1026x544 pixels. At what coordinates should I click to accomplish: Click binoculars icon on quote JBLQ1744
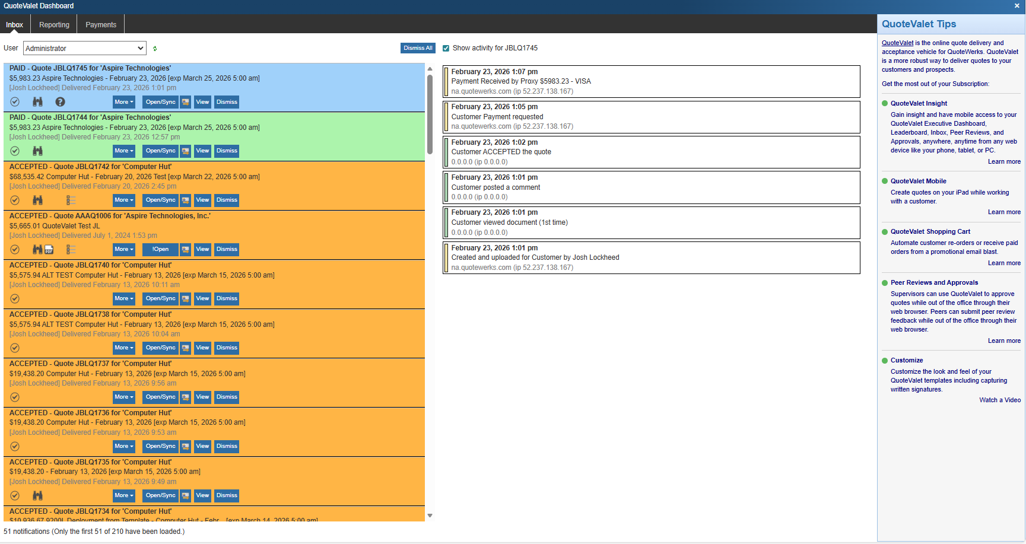[x=37, y=151]
